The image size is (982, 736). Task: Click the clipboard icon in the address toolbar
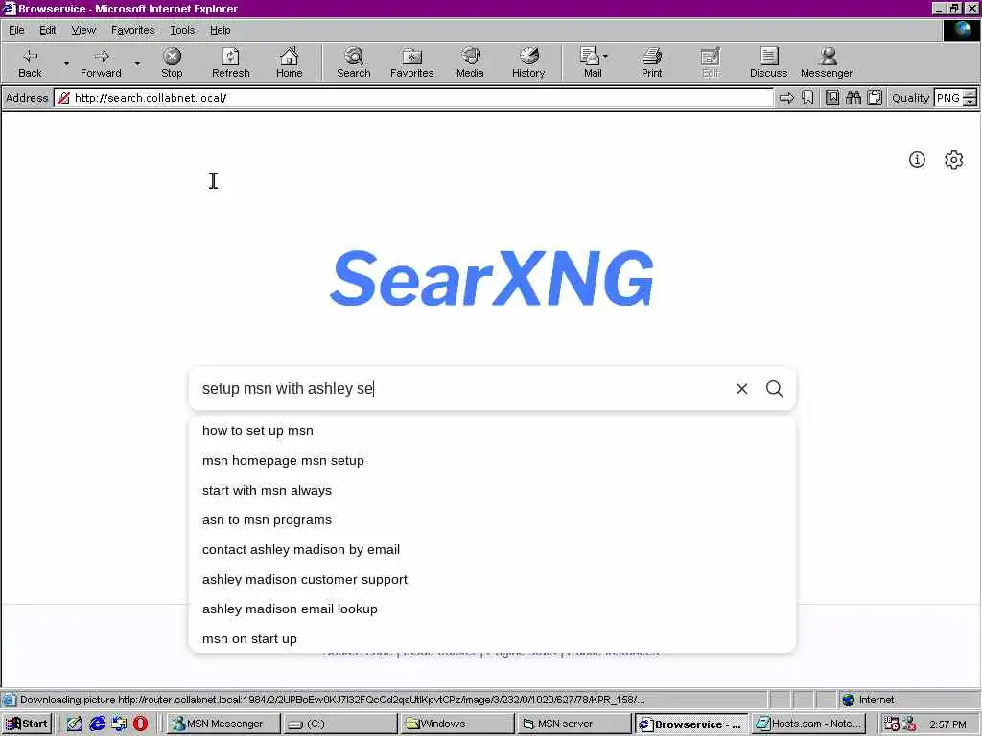pyautogui.click(x=875, y=98)
